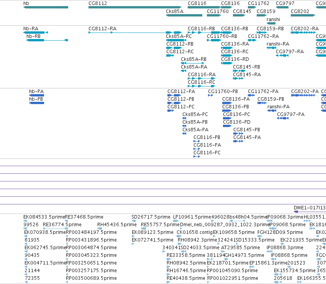Screen dimensions: 326x284
Task: Click the hb gene label
Action: coord(26,3)
